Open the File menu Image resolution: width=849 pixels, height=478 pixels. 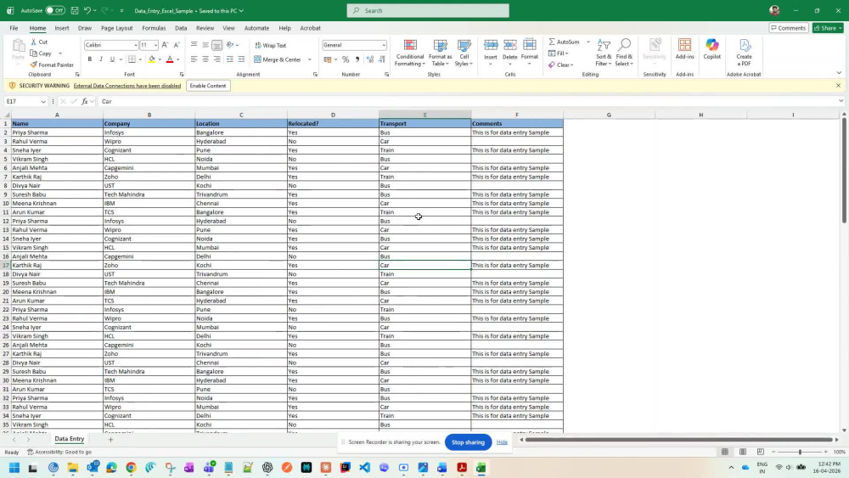[14, 28]
